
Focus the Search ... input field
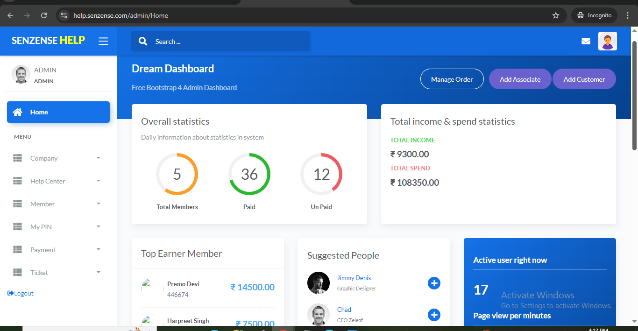pyautogui.click(x=220, y=42)
